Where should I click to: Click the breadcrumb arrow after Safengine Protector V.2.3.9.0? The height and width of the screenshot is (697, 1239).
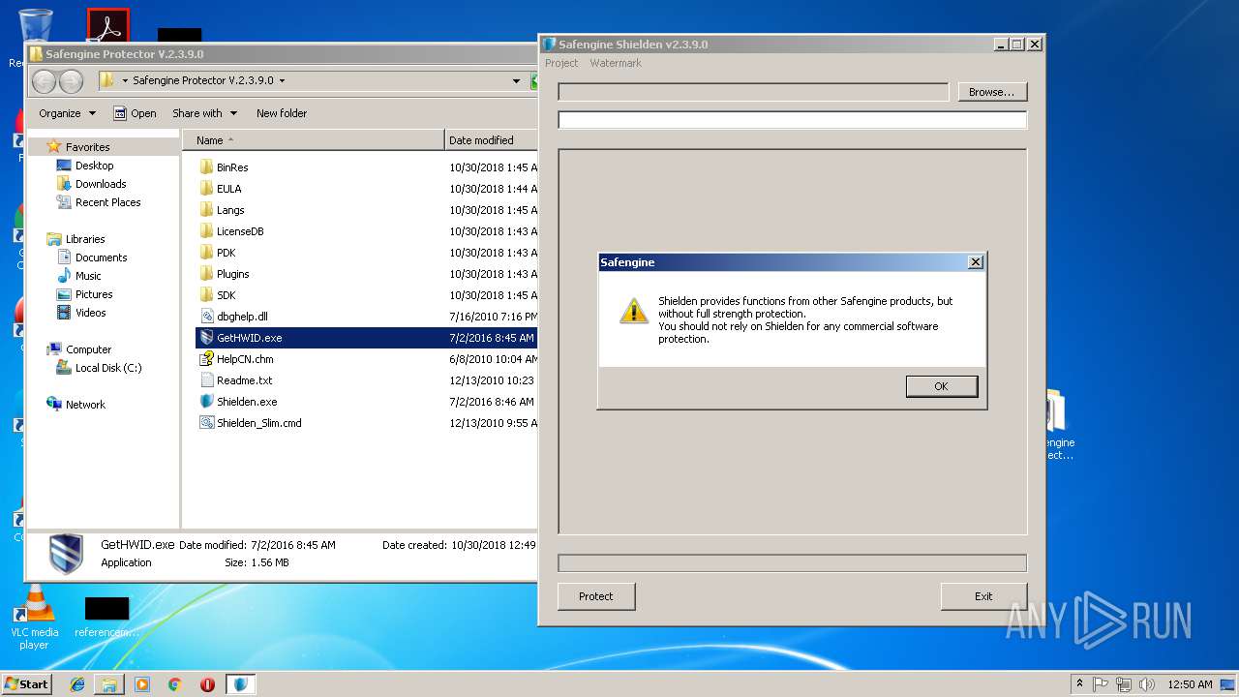click(x=282, y=81)
